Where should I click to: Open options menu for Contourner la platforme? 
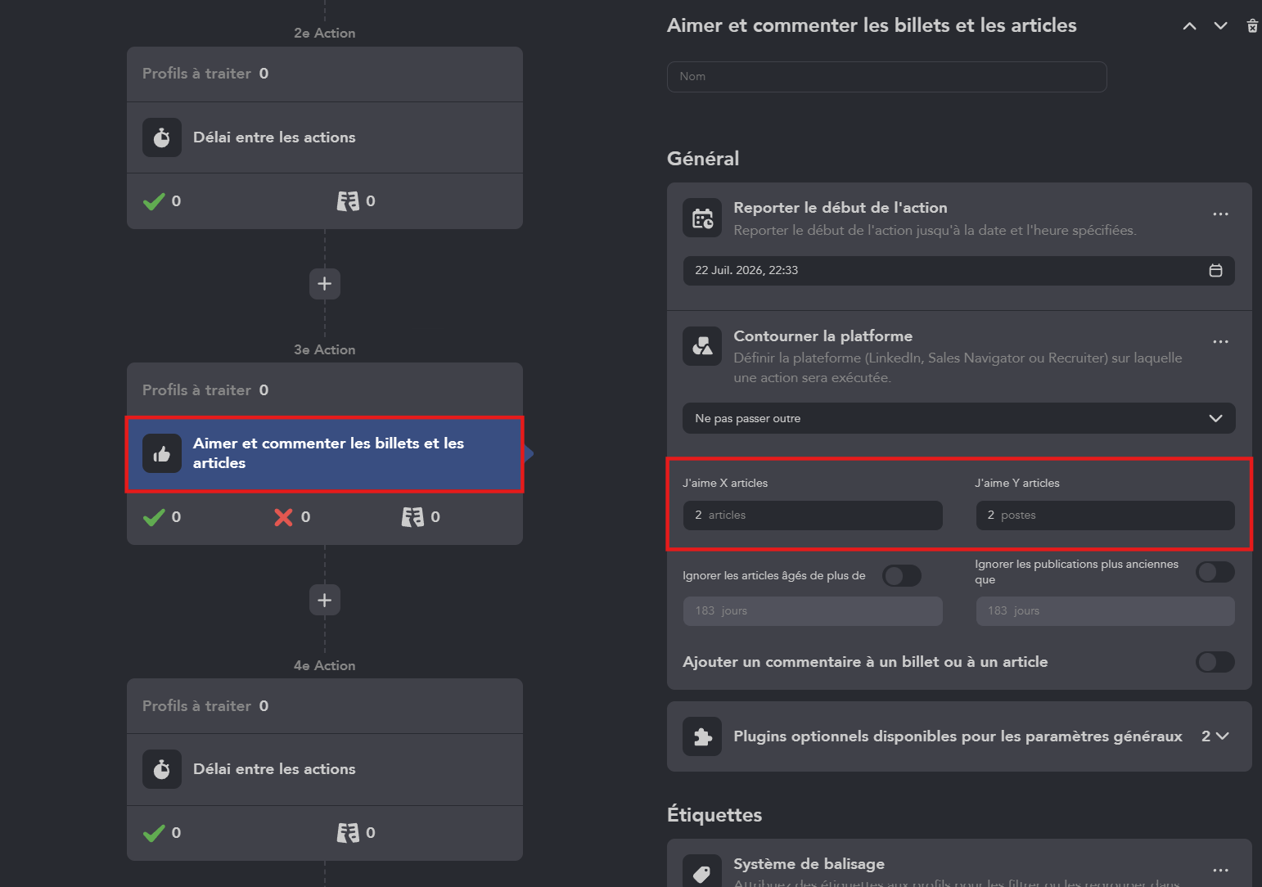[x=1220, y=342]
